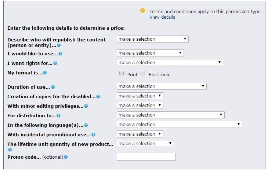Check the Electronic format checkbox
268x173 pixels.
point(143,73)
